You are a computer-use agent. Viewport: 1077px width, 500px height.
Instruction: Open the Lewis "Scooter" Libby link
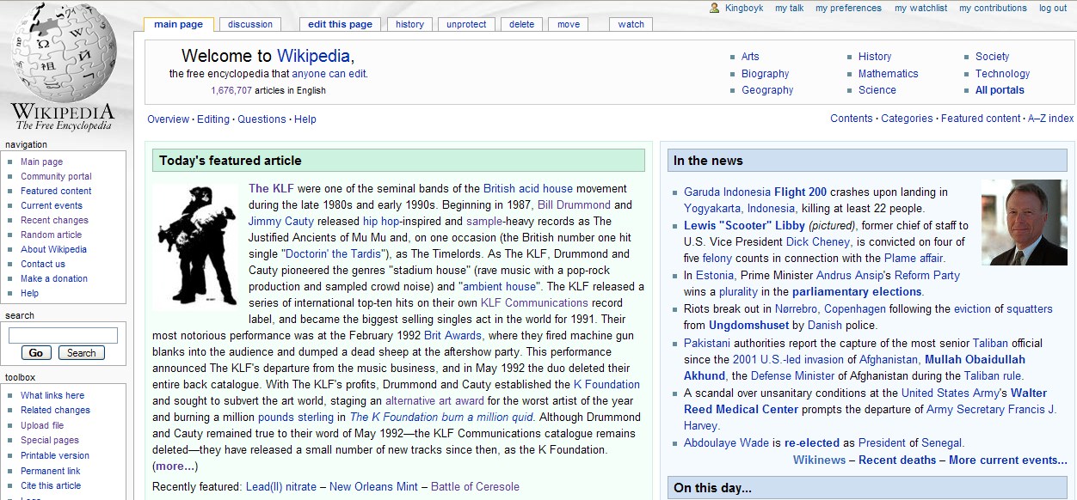744,225
